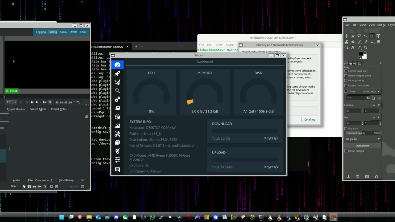The height and width of the screenshot is (222, 395).
Task: Open WhatsApp icon on taskbar
Action: (152, 217)
